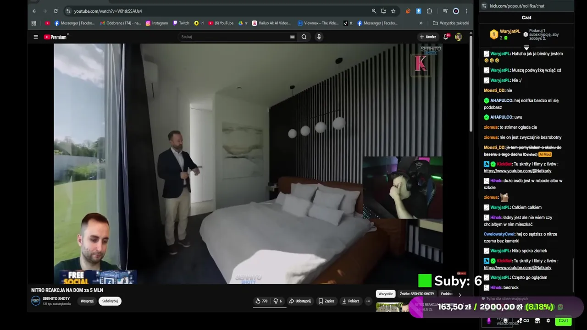Open site controls icon in Kick popout address bar
Screen dimensions: 587x330
484,6
